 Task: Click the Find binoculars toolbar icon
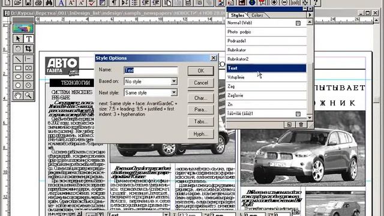(49, 2)
